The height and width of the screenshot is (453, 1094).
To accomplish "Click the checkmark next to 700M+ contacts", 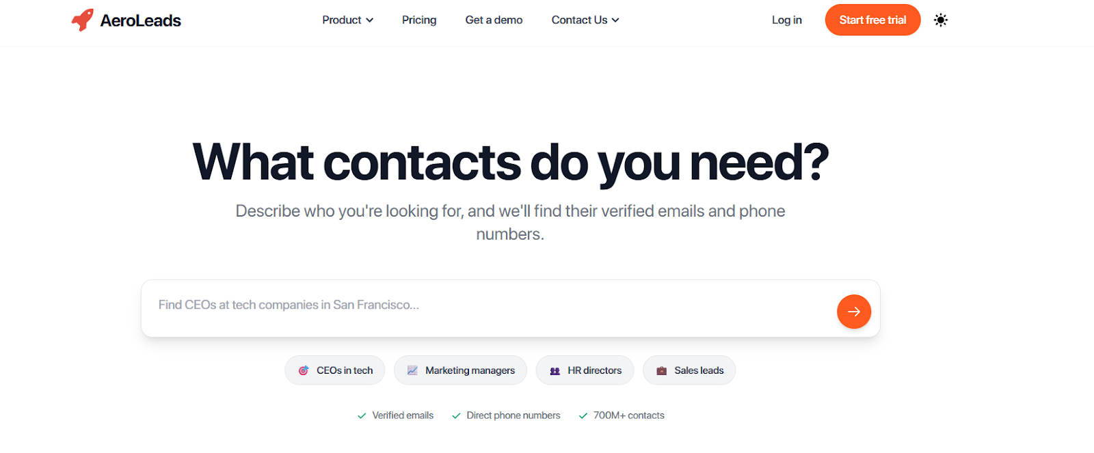I will coord(583,415).
